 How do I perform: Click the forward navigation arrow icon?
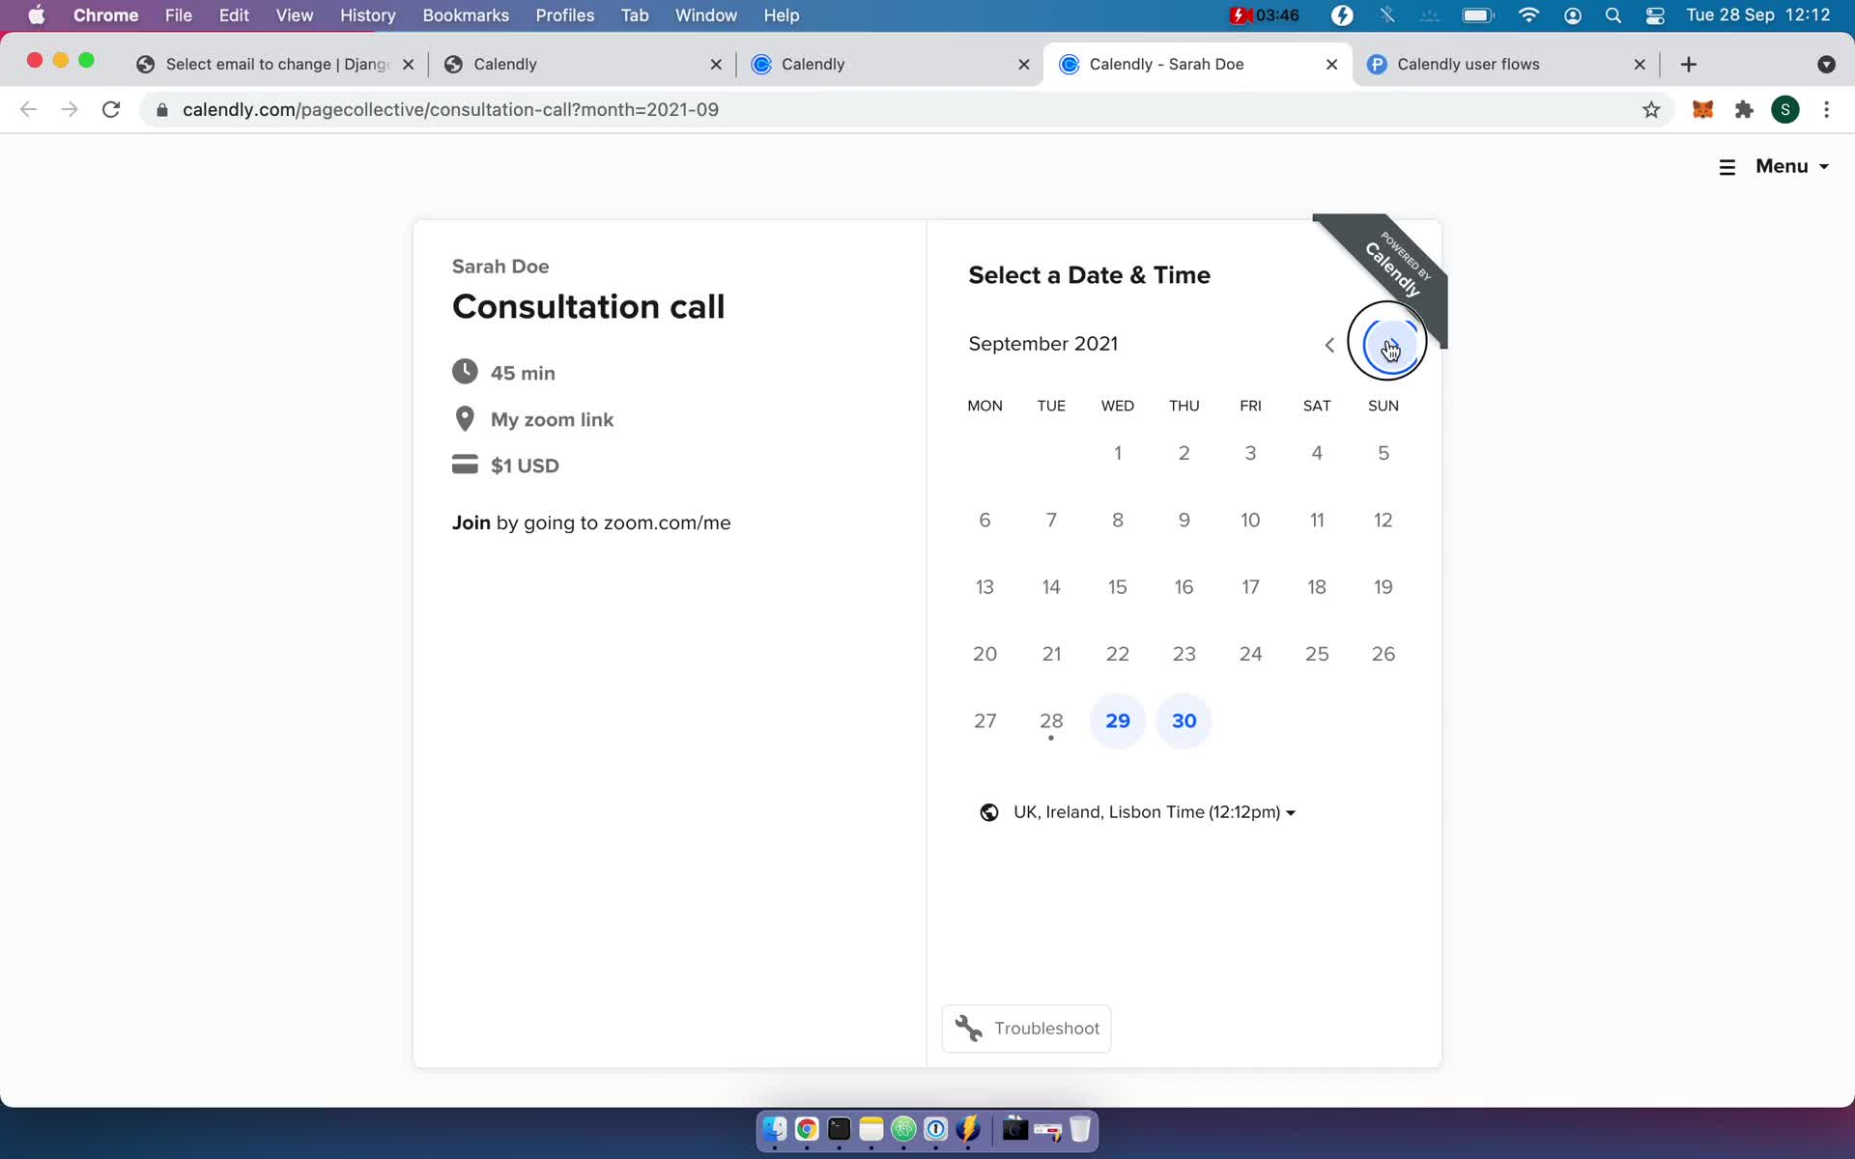tap(1390, 343)
